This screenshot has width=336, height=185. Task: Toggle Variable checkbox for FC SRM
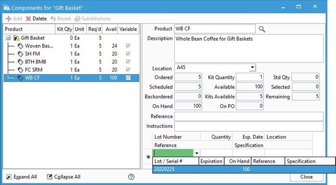128,70
